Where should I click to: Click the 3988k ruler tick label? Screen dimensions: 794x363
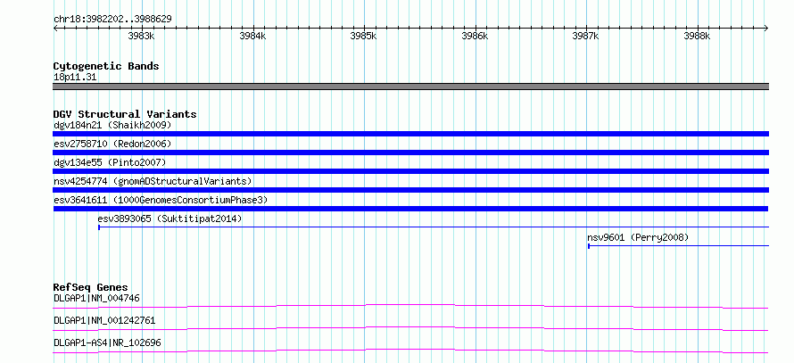pos(698,36)
